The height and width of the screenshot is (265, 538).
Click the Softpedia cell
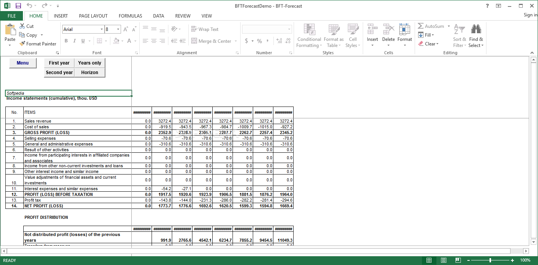(x=69, y=93)
